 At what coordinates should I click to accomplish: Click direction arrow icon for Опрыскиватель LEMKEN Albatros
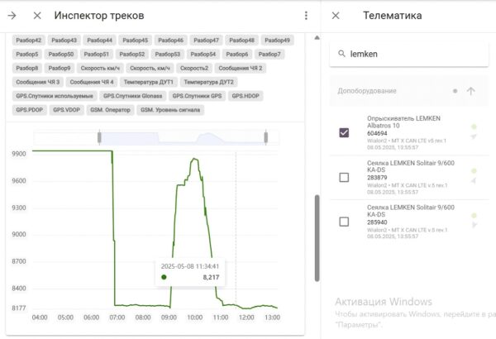(474, 138)
